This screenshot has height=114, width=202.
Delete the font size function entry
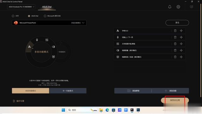point(175,31)
